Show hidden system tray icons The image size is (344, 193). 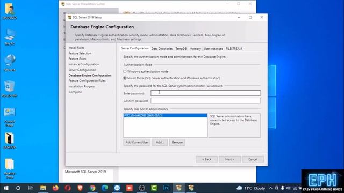(x=270, y=188)
